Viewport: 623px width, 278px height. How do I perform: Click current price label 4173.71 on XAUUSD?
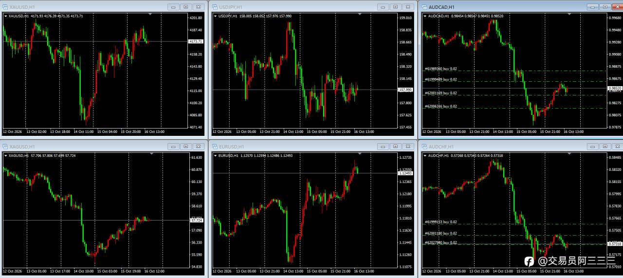[197, 42]
